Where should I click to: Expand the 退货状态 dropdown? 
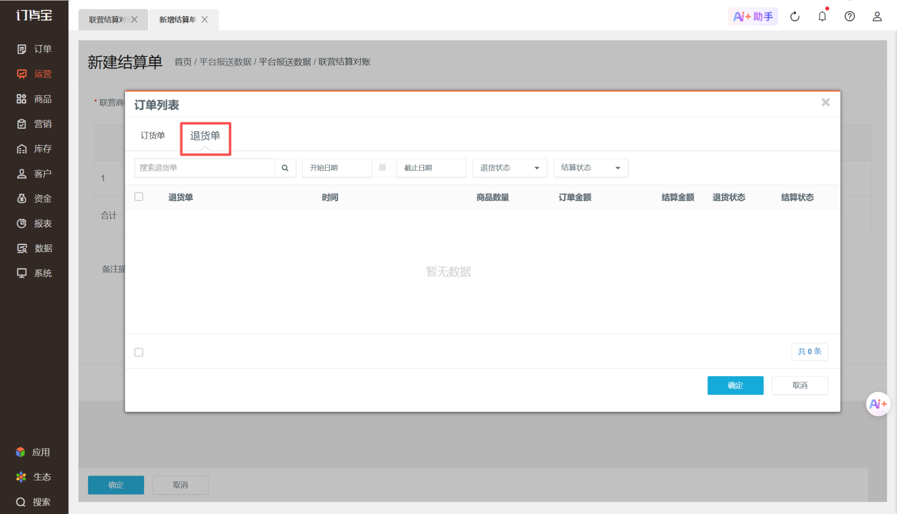pyautogui.click(x=510, y=168)
